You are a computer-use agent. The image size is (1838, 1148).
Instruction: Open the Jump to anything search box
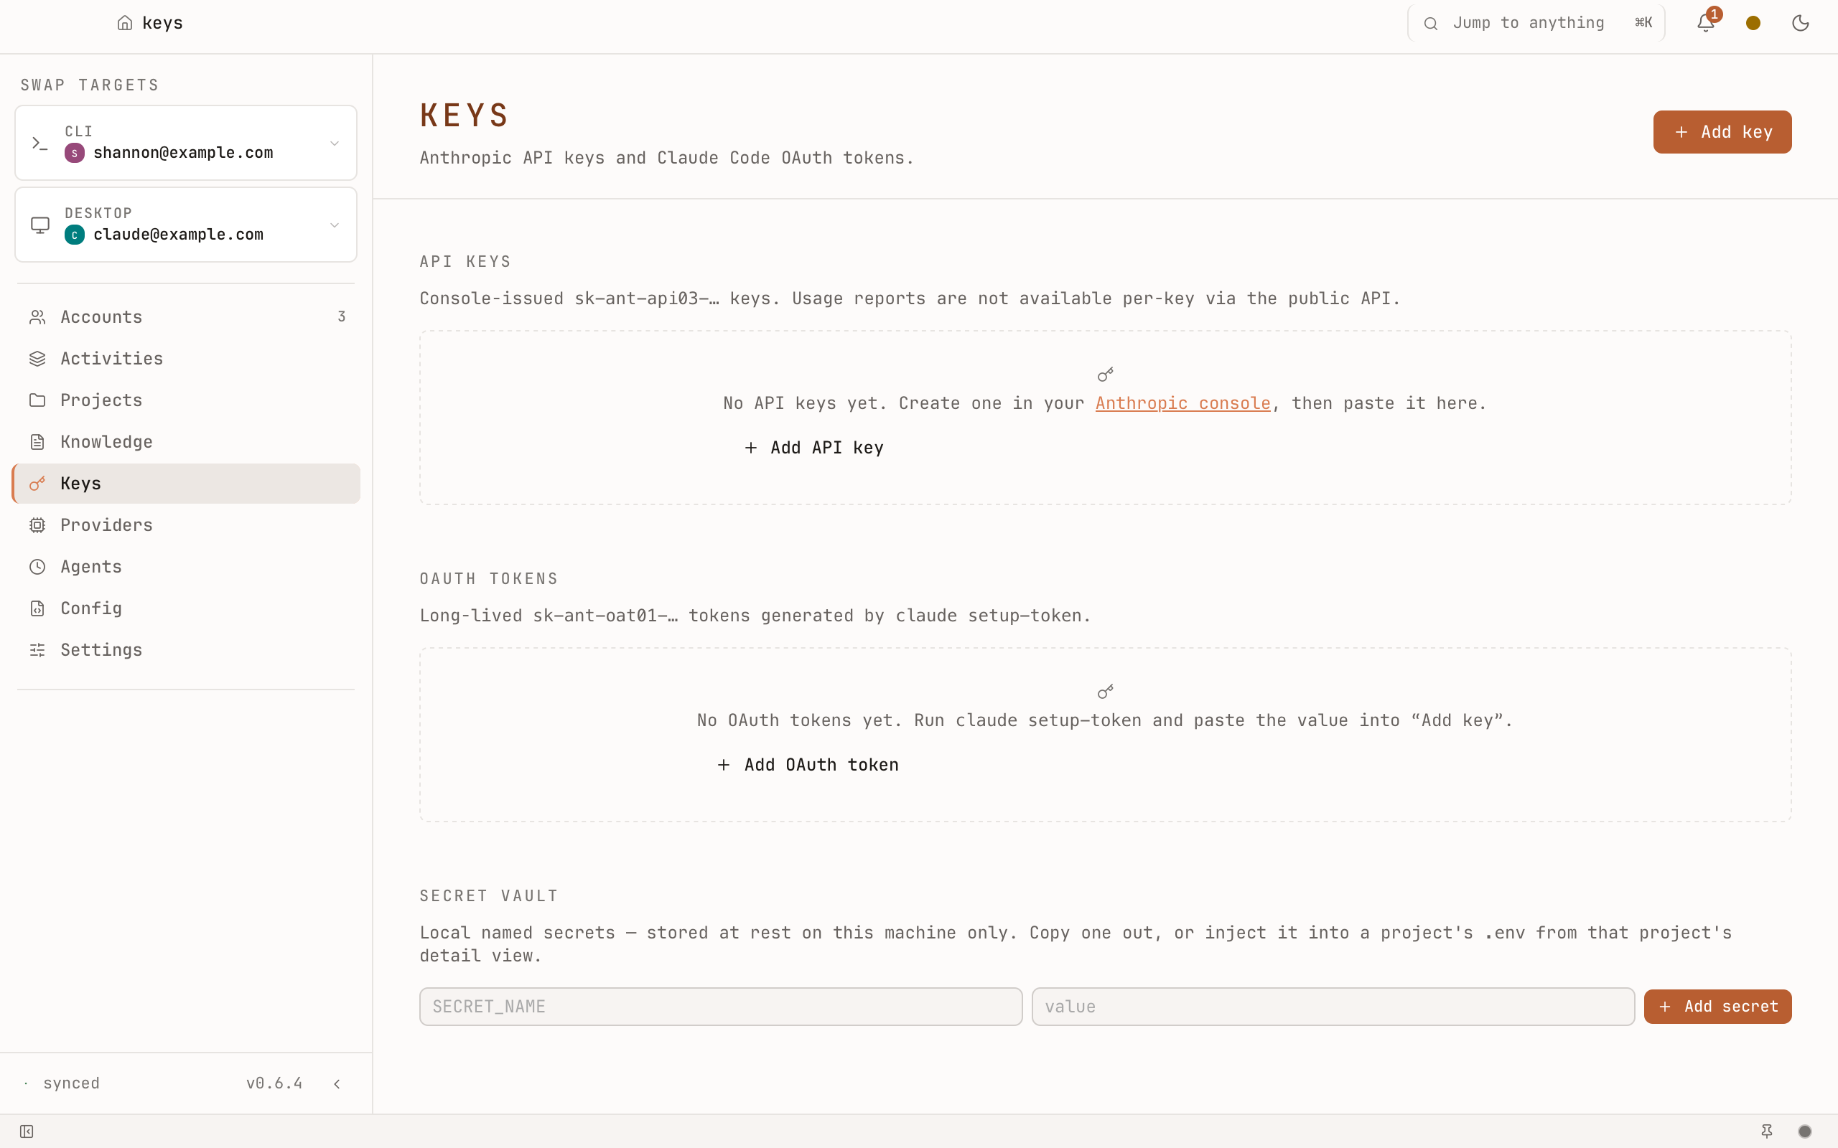1536,23
